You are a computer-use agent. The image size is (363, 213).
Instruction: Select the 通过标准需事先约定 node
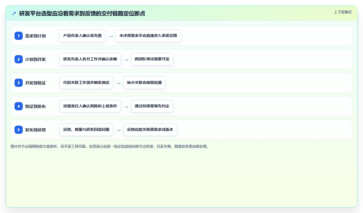[x=152, y=106]
